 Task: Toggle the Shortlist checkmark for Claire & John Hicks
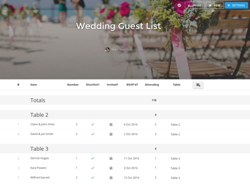(92, 125)
